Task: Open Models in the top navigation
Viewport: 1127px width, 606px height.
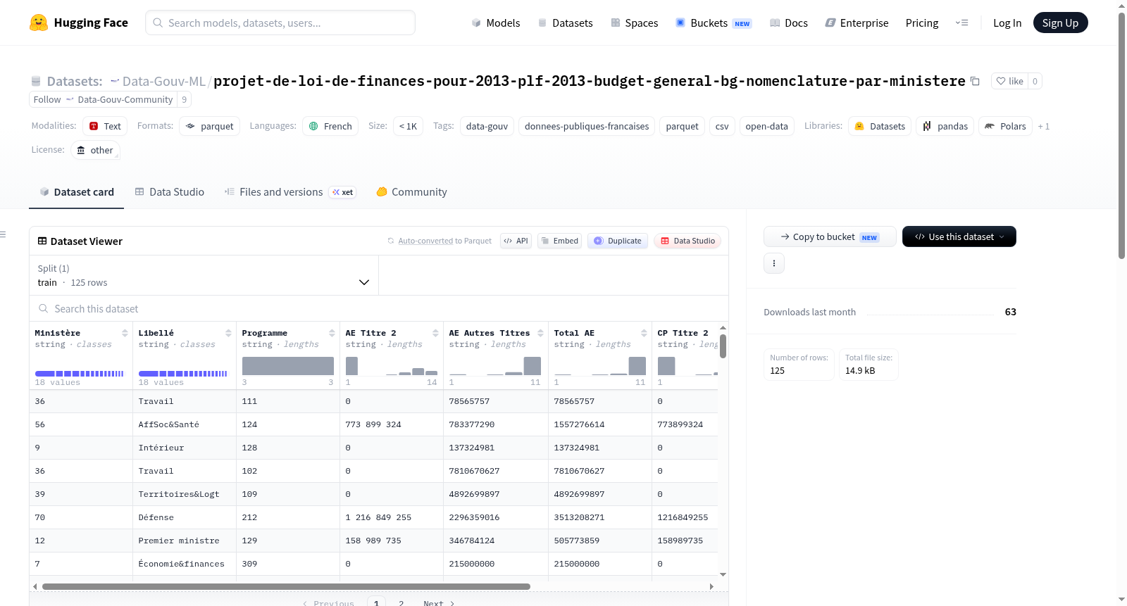Action: click(496, 23)
